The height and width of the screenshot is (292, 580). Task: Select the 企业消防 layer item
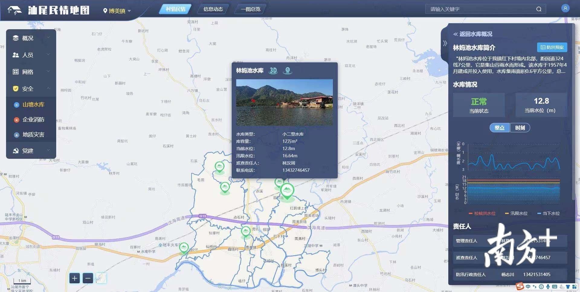coord(31,120)
